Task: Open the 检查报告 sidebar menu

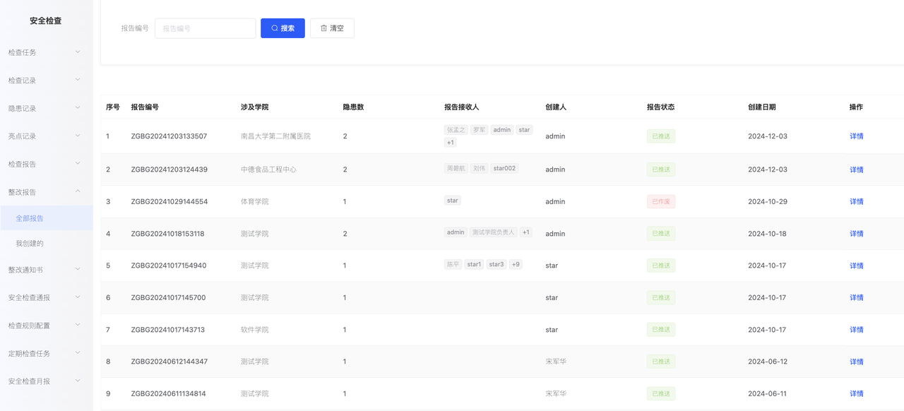Action: click(x=47, y=164)
